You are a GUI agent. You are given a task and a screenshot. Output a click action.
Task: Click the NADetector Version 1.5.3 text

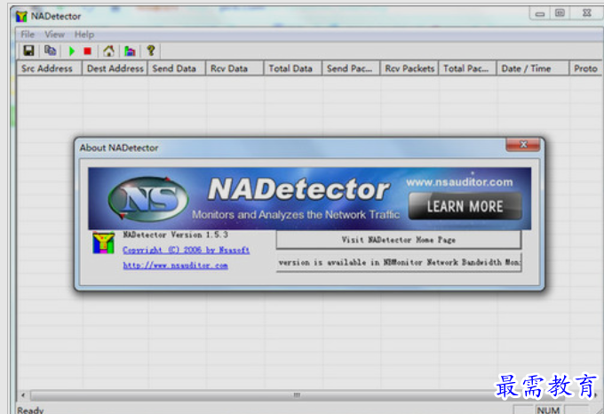pos(175,235)
